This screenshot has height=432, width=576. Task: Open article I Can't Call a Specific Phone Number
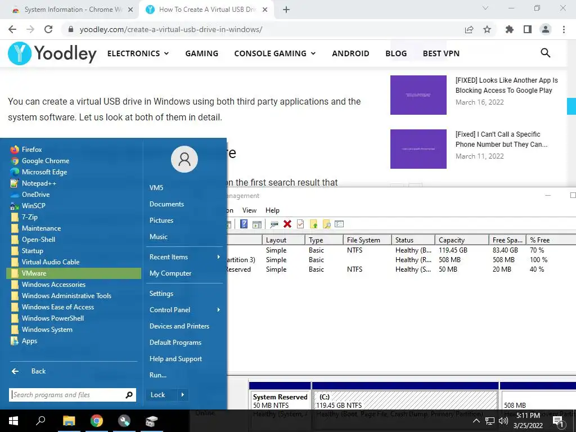[x=501, y=139]
